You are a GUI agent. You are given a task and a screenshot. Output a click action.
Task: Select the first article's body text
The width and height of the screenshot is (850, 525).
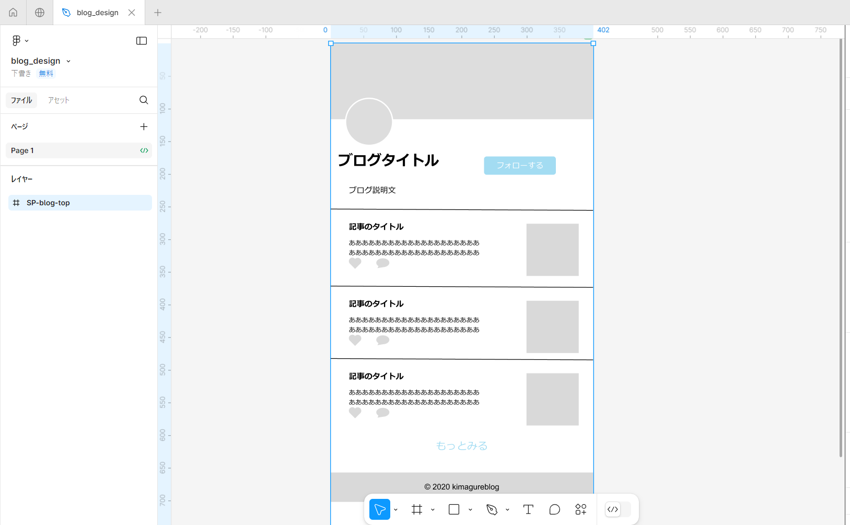tap(414, 248)
